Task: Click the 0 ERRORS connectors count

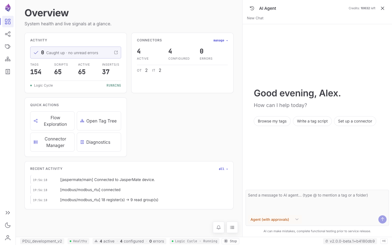Action: pyautogui.click(x=206, y=54)
